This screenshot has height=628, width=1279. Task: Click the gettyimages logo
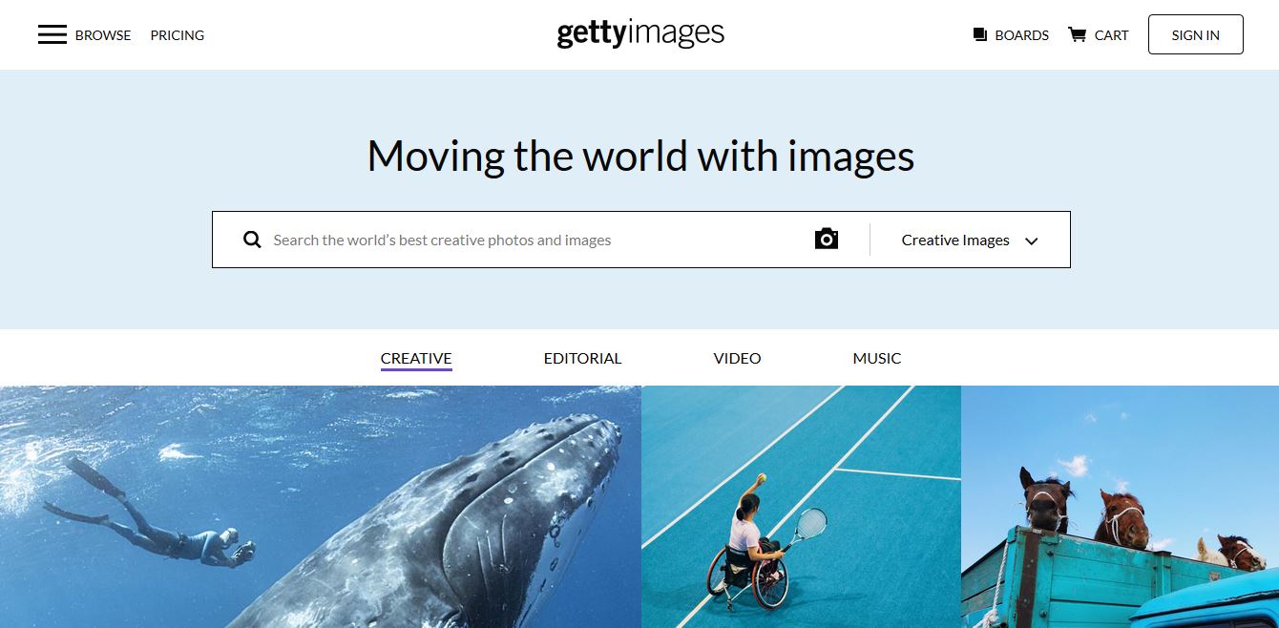click(640, 34)
